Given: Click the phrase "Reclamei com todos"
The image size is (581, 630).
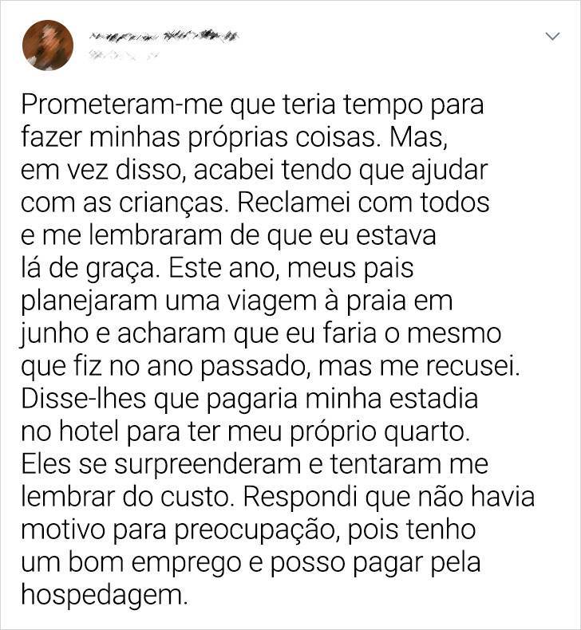Looking at the screenshot, I should coord(363,203).
